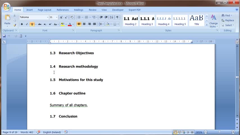Apply the Title style
The height and width of the screenshot is (135, 240).
click(196, 21)
